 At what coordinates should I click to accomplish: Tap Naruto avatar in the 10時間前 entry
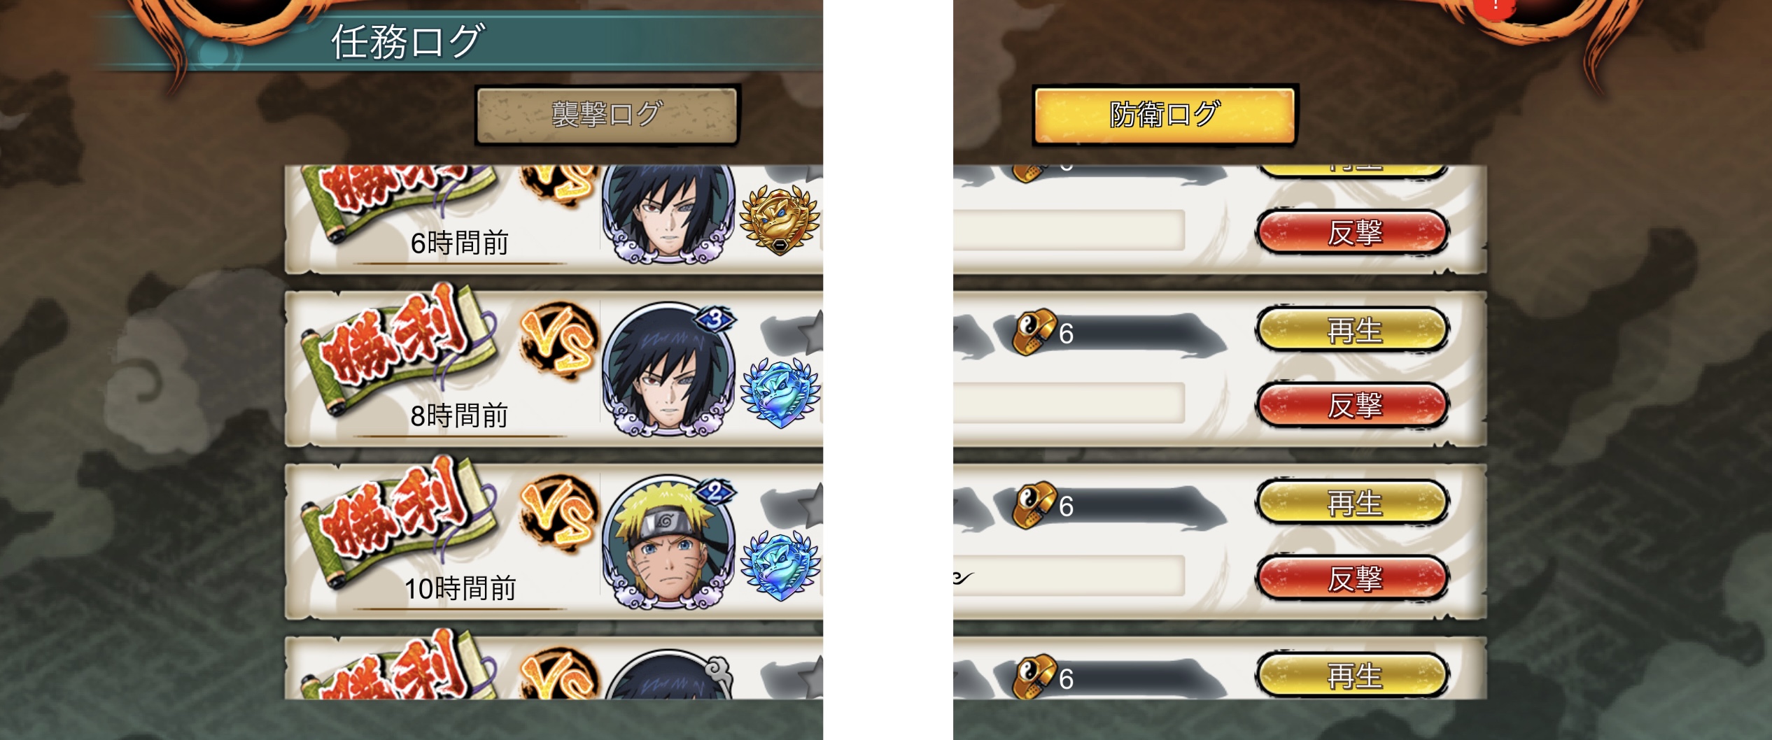[x=668, y=543]
